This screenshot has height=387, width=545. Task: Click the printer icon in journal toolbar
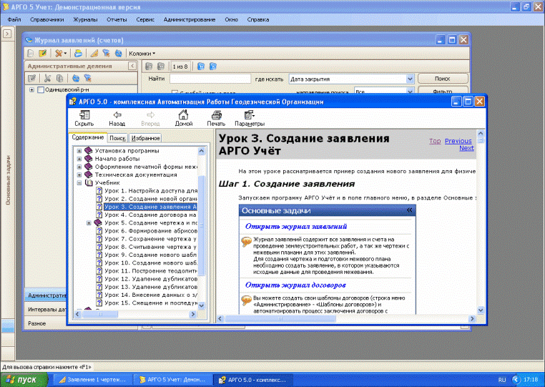[78, 53]
